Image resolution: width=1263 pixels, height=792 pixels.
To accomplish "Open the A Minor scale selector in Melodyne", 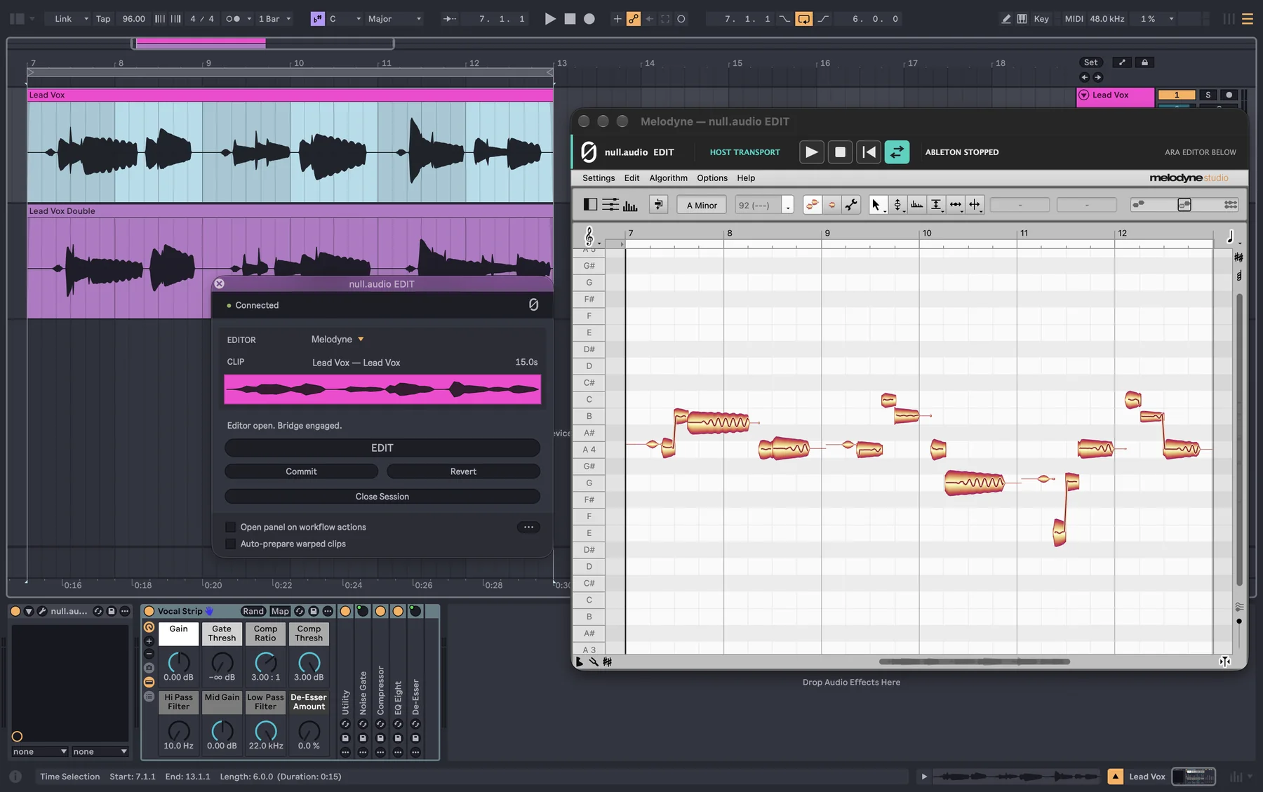I will coord(702,205).
